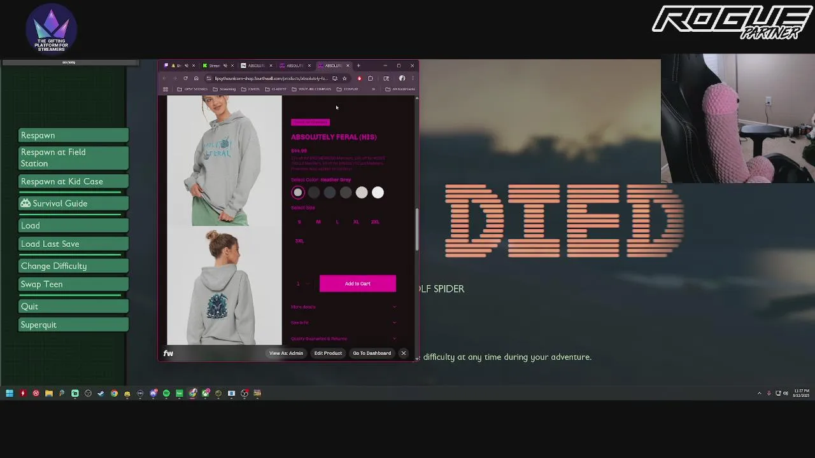The width and height of the screenshot is (815, 458).
Task: Open Spotify from the taskbar
Action: tap(166, 393)
